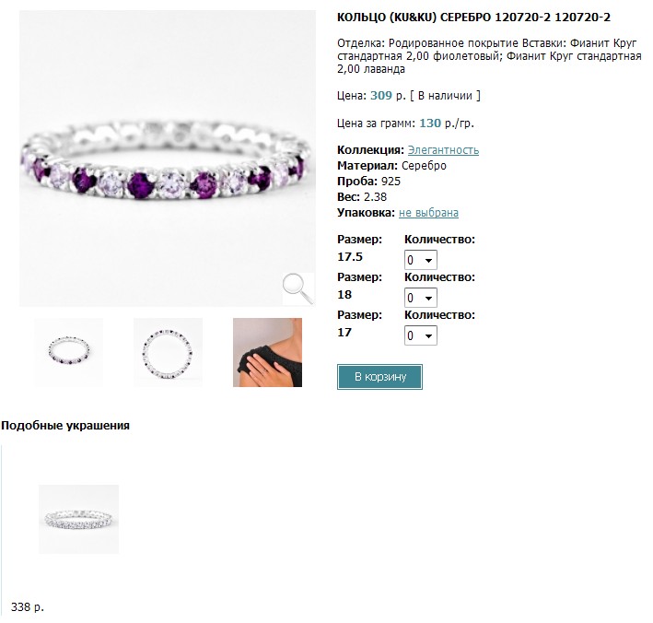
Task: Open the similar silver ring thumbnail
Action: (x=78, y=519)
